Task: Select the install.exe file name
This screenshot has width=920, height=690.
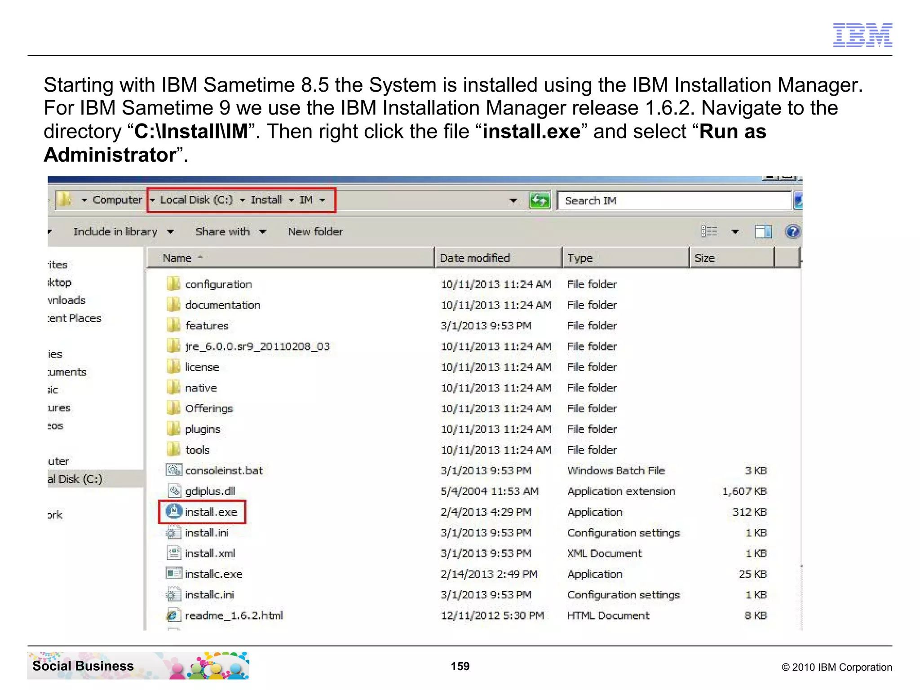Action: pyautogui.click(x=211, y=512)
